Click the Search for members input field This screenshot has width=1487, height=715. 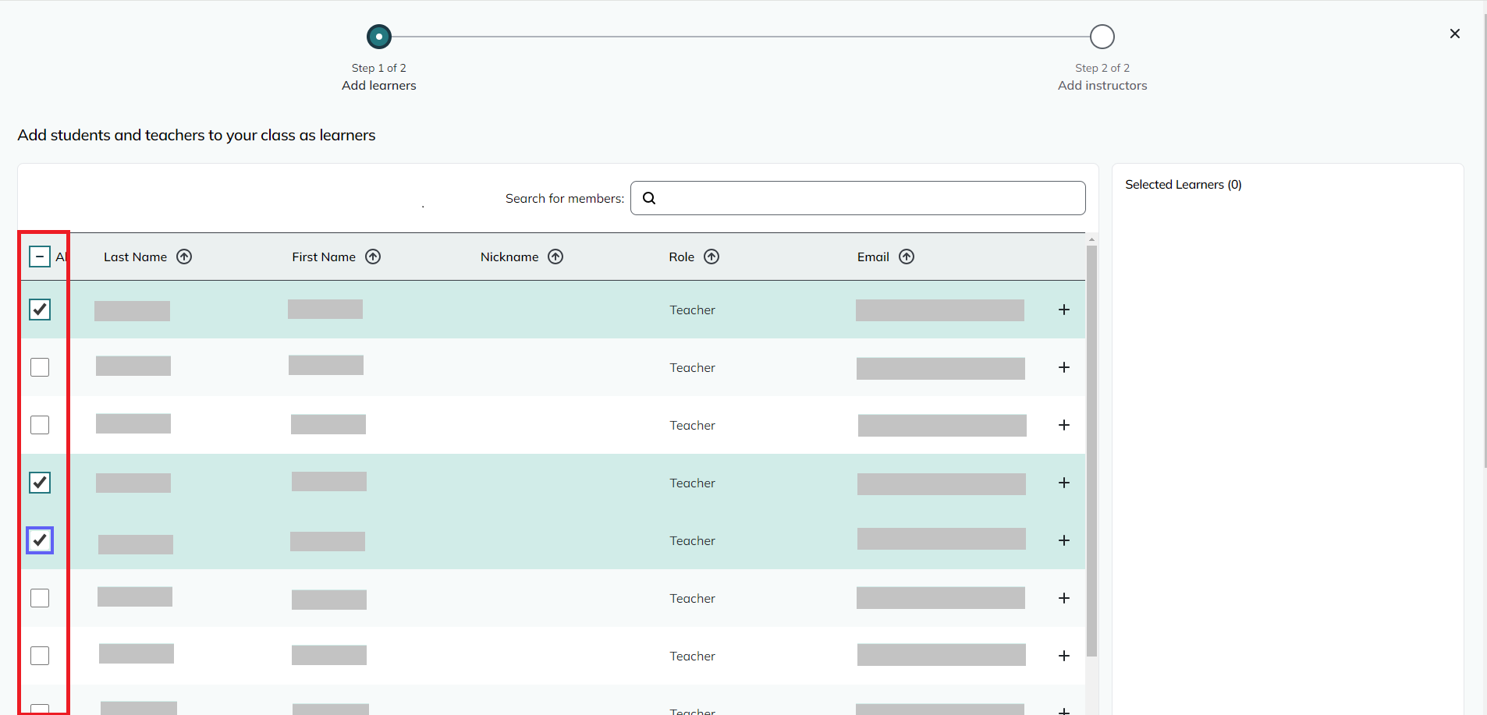(858, 198)
